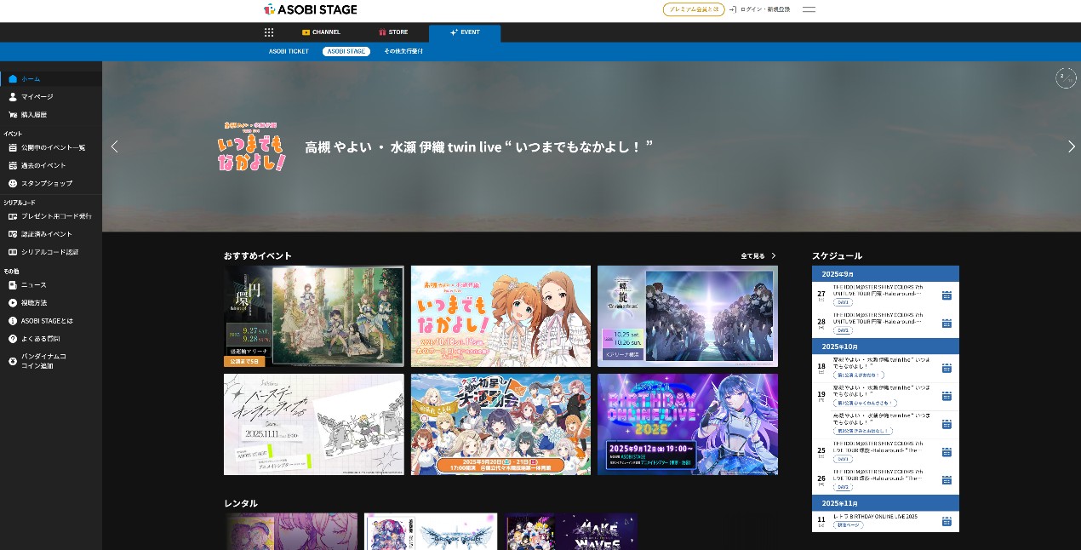Switch to the STORE tab
This screenshot has width=1081, height=550.
pyautogui.click(x=393, y=32)
